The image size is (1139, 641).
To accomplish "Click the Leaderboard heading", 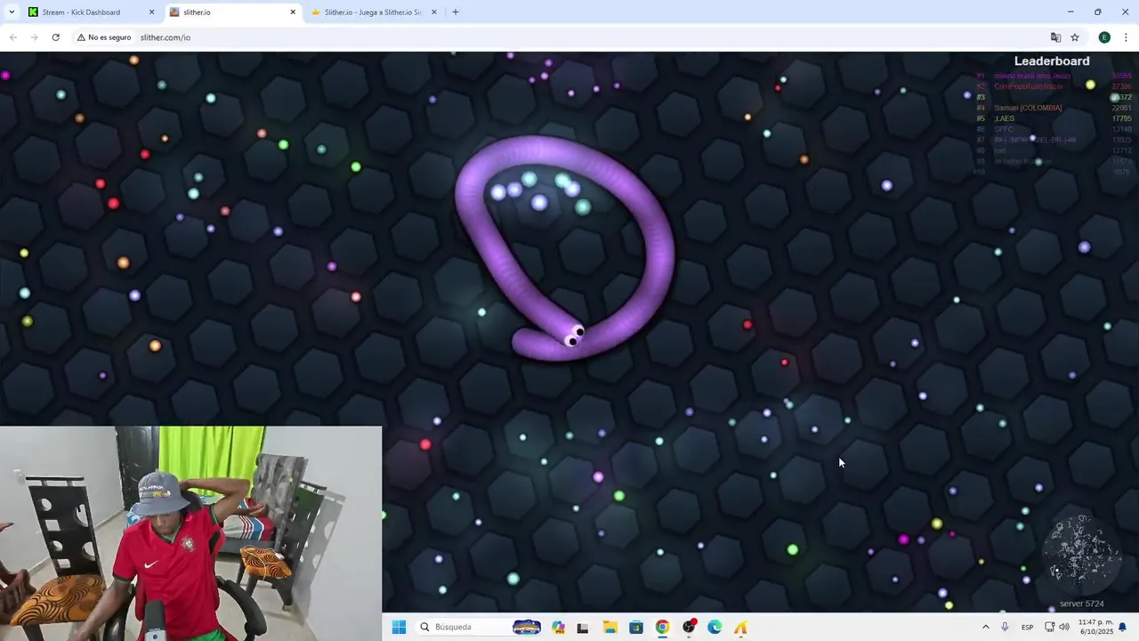I will tap(1052, 61).
